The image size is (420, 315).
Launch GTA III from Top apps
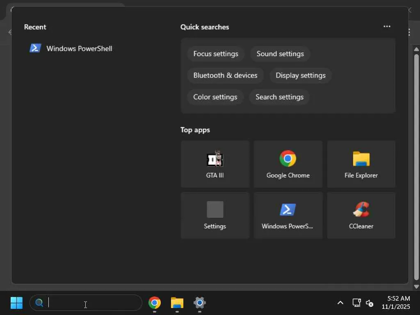coord(215,164)
